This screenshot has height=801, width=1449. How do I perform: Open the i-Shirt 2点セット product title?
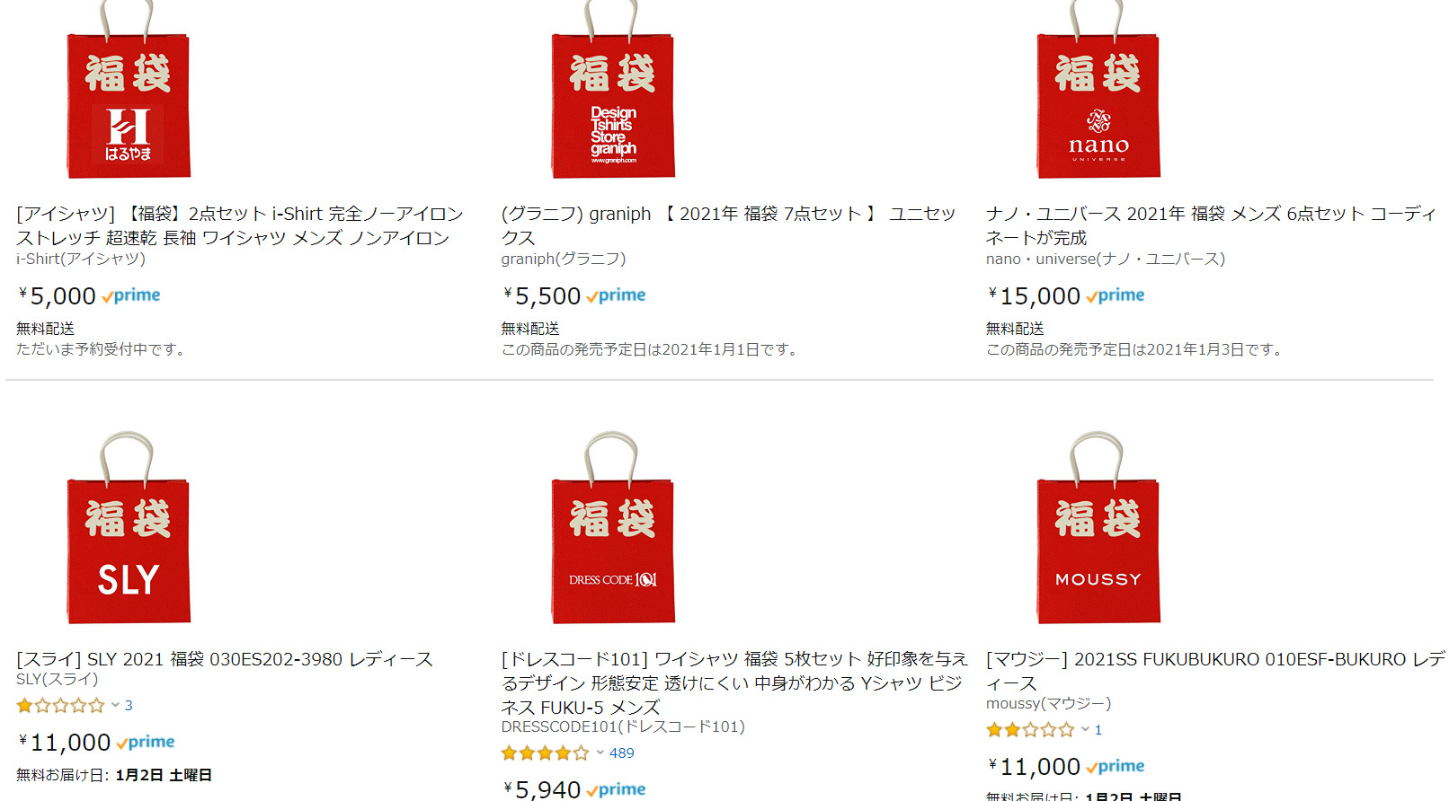pos(240,225)
